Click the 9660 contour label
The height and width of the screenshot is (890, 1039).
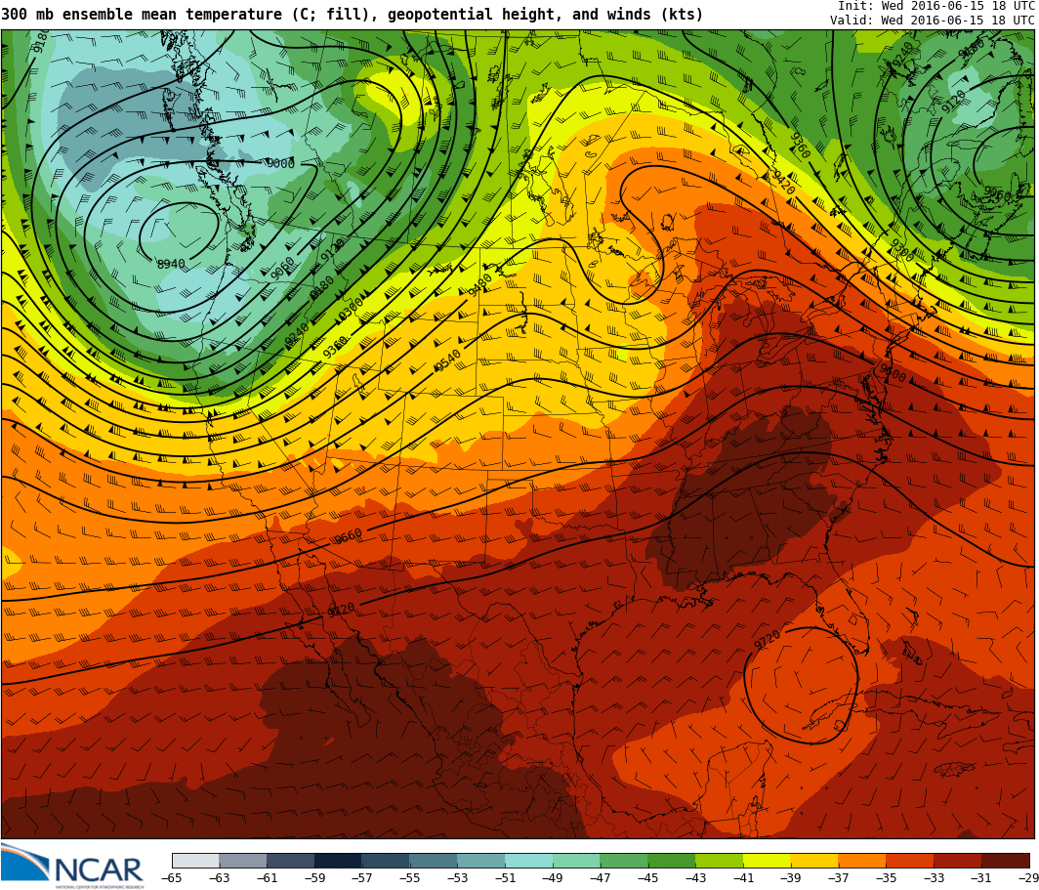[x=348, y=536]
